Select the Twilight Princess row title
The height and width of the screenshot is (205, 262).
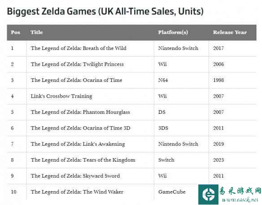77,64
